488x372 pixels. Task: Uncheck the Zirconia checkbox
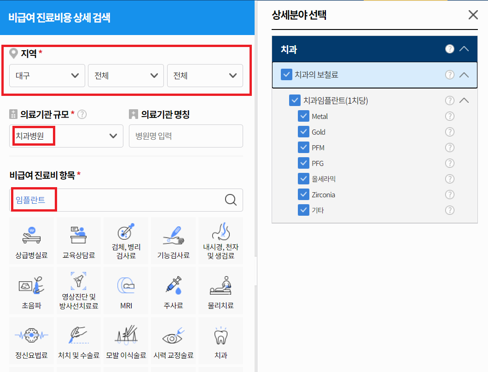pos(303,195)
